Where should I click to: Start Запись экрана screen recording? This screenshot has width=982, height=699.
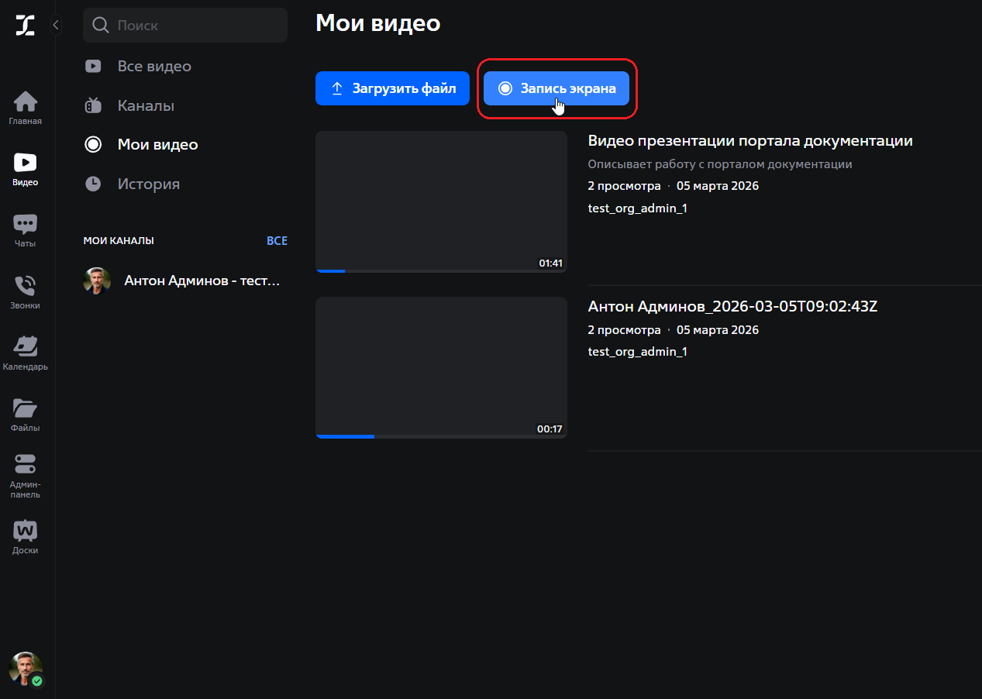pyautogui.click(x=556, y=88)
